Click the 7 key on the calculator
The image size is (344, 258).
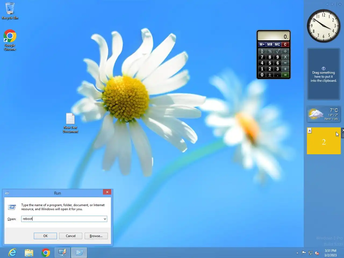coord(262,57)
